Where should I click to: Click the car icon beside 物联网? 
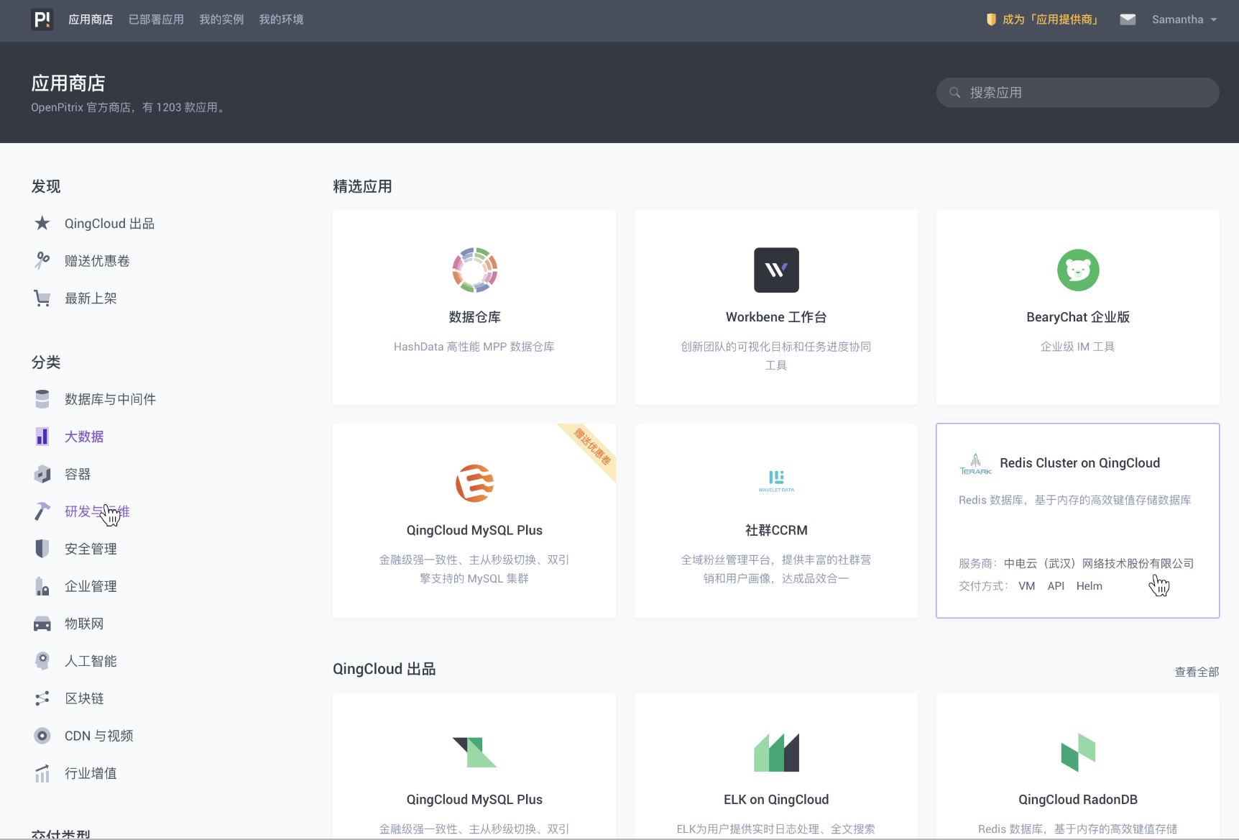click(x=42, y=624)
